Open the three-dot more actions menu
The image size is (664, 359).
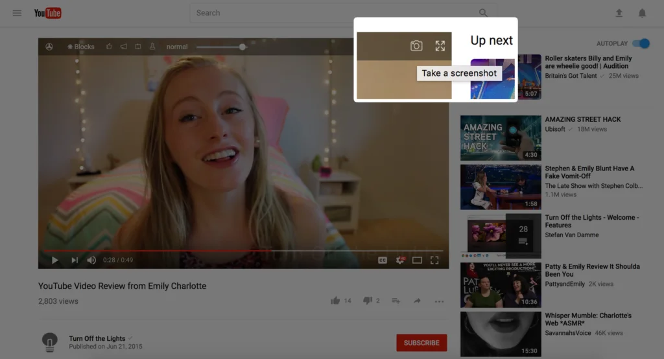(439, 301)
